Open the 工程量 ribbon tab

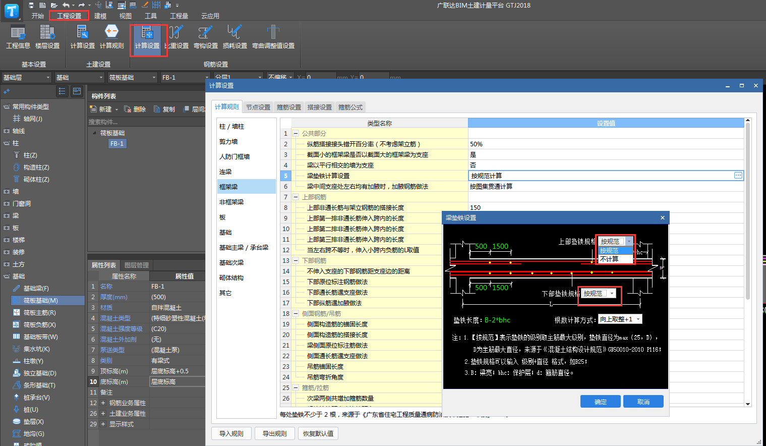[179, 16]
